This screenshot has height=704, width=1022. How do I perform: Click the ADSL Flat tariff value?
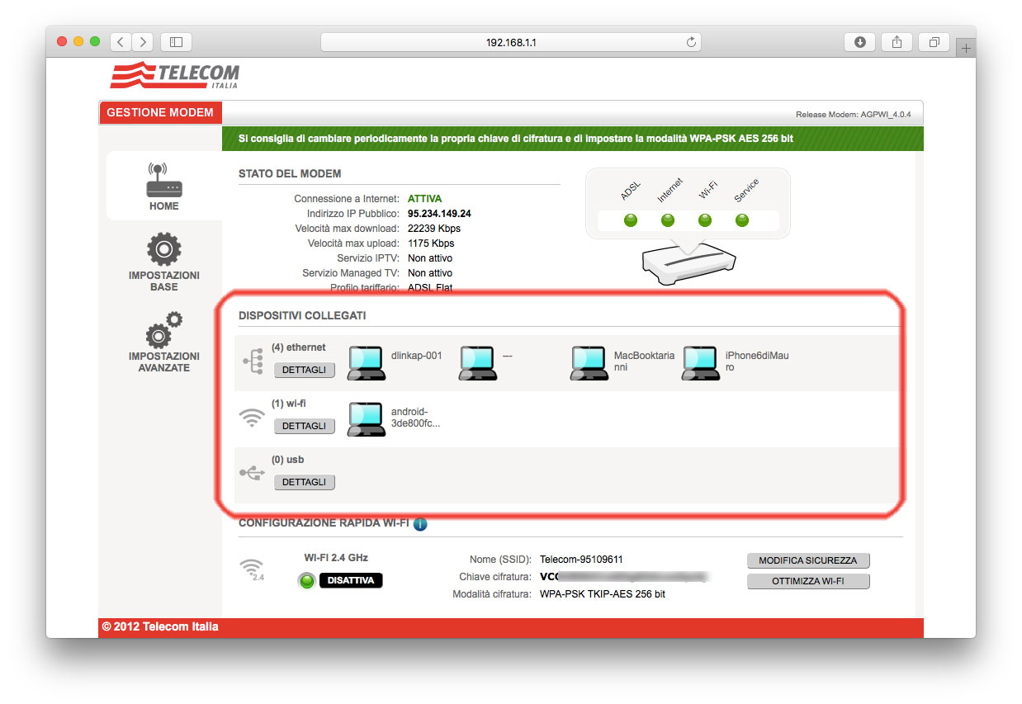(x=430, y=288)
